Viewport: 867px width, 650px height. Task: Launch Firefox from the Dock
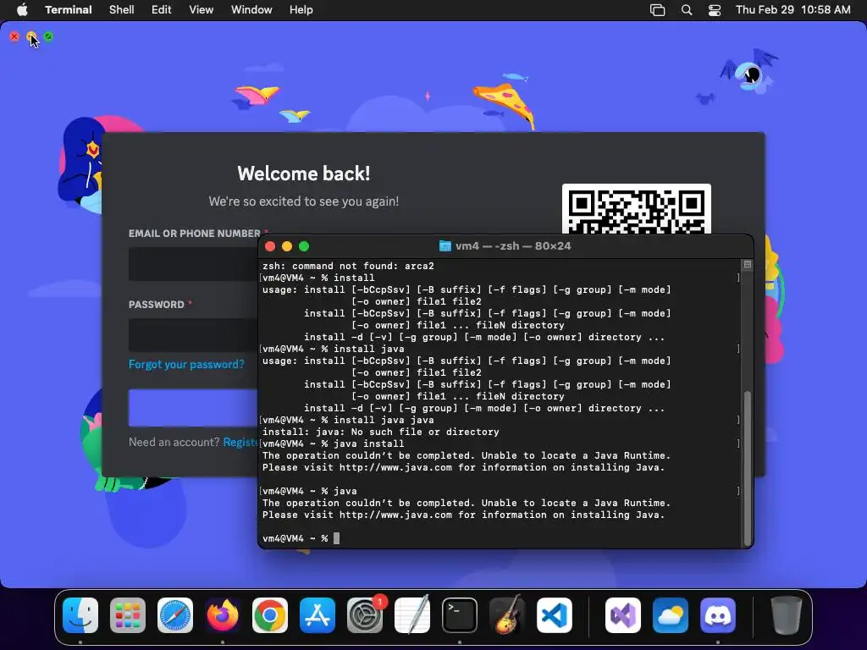coord(223,615)
